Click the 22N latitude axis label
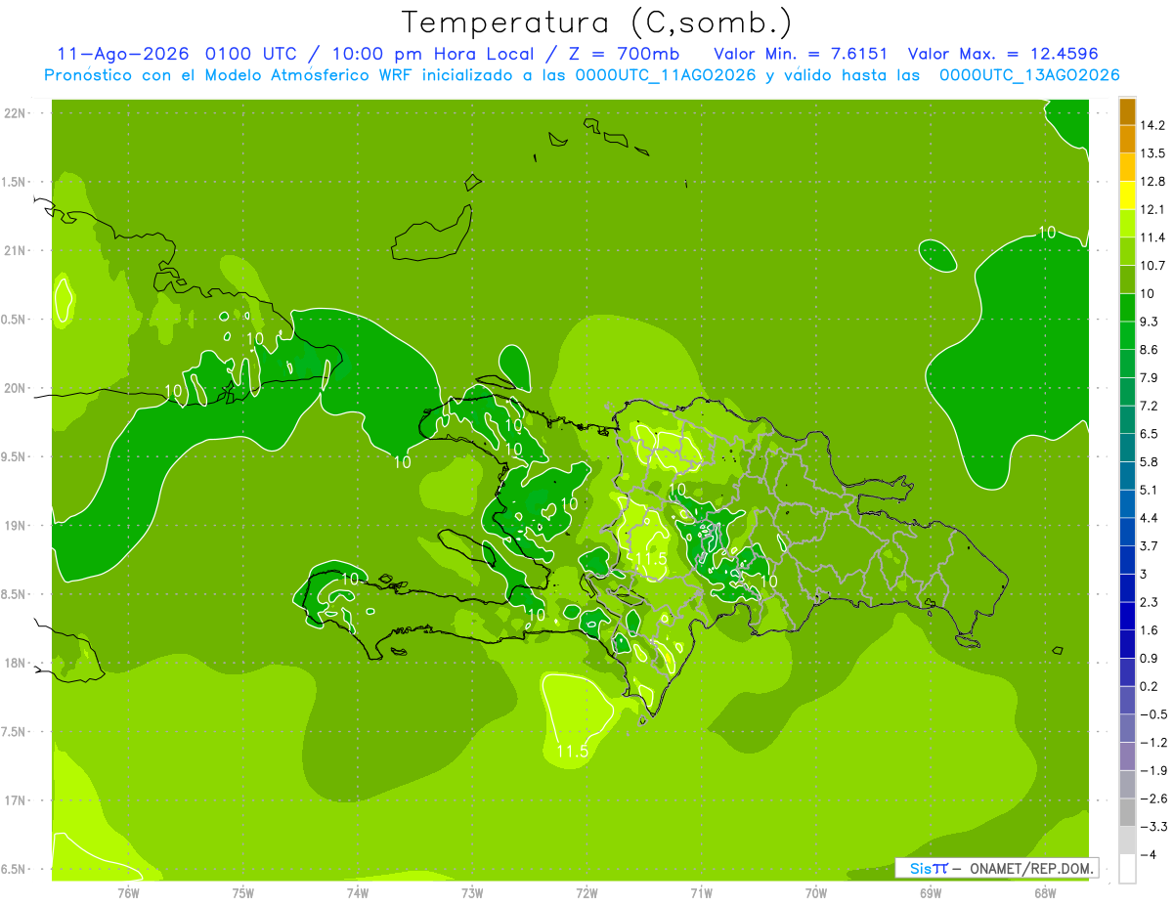The width and height of the screenshot is (1173, 906). [x=15, y=113]
